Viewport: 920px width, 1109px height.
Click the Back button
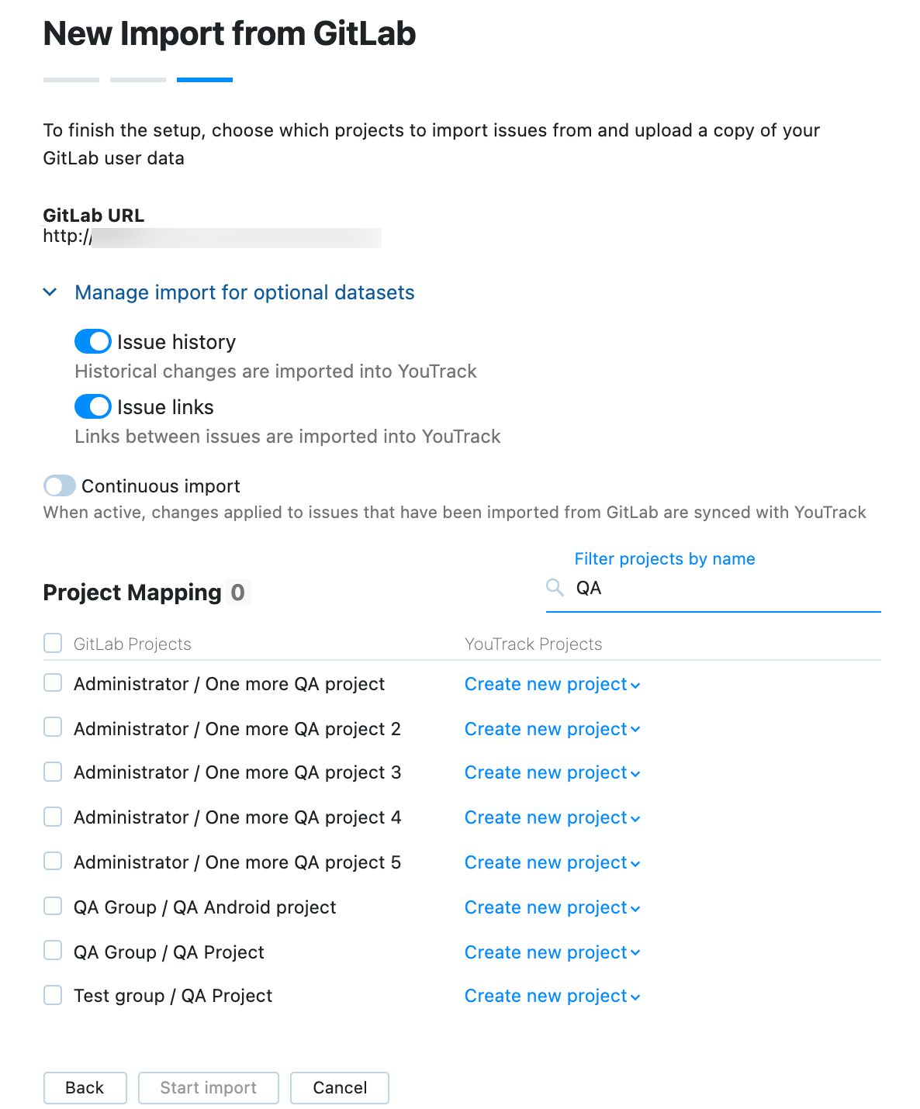85,1087
